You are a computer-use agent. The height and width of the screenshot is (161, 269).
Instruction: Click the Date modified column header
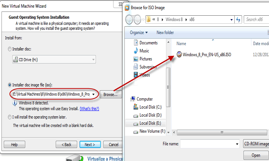[261, 44]
